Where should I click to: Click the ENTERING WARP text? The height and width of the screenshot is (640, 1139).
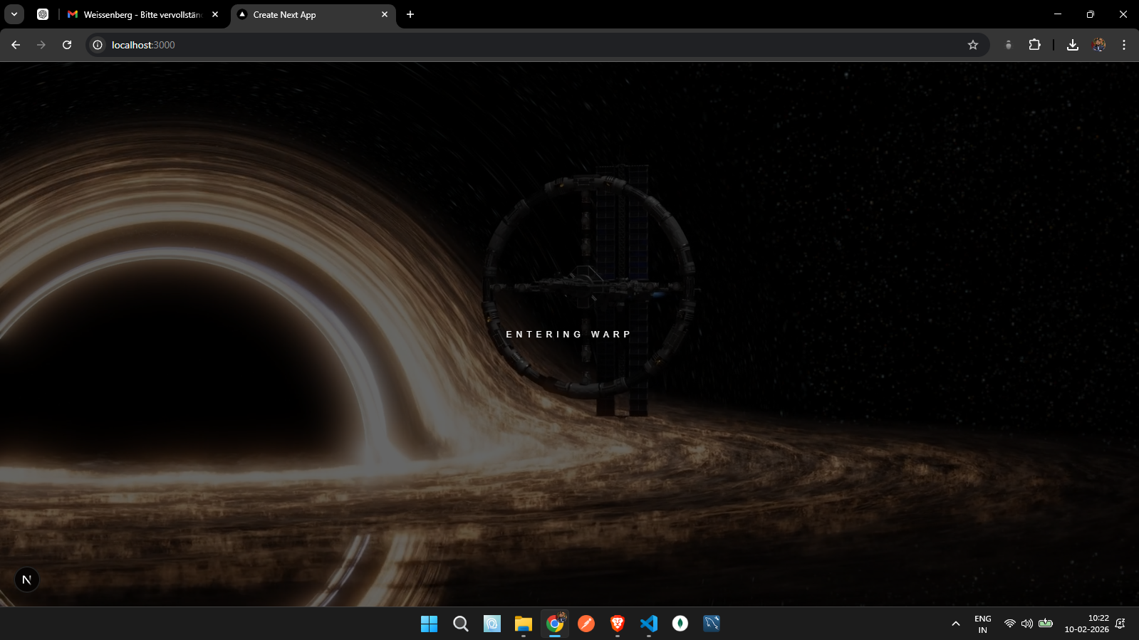[568, 334]
